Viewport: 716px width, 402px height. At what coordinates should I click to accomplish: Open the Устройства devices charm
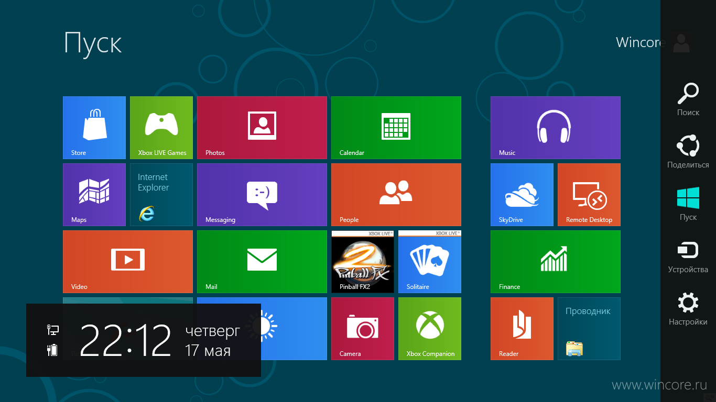[688, 256]
